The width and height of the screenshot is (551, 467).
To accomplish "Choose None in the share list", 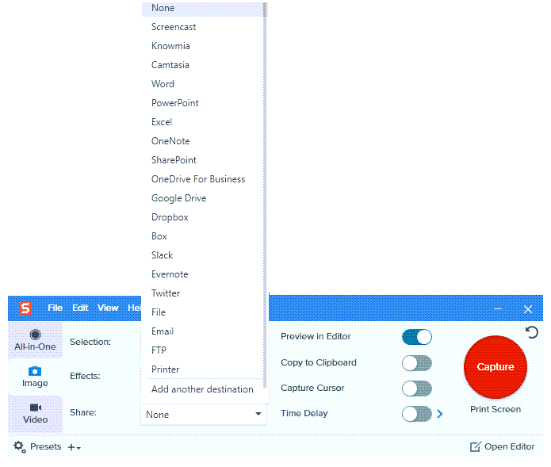I will (x=202, y=8).
